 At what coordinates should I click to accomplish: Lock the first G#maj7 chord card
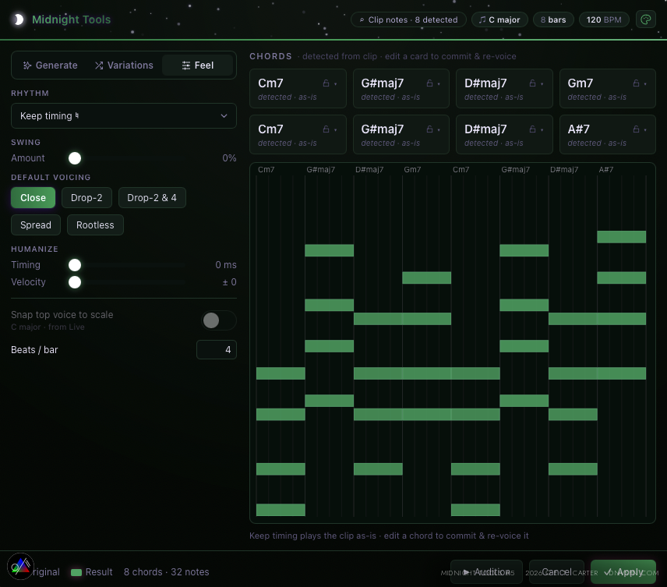pos(429,83)
